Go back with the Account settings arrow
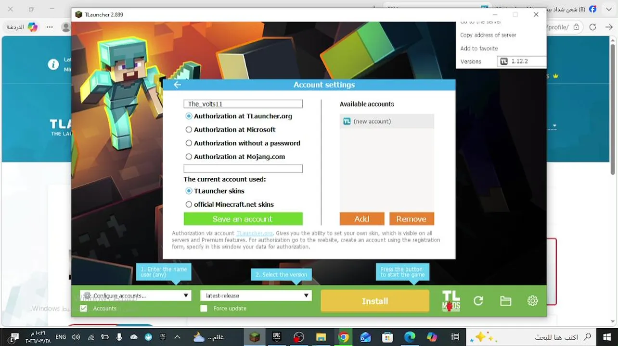 coord(177,85)
